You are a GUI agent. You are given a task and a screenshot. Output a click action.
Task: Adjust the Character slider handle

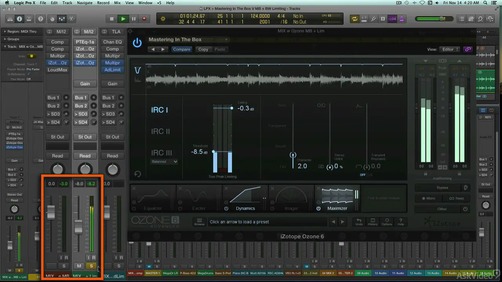click(x=293, y=155)
